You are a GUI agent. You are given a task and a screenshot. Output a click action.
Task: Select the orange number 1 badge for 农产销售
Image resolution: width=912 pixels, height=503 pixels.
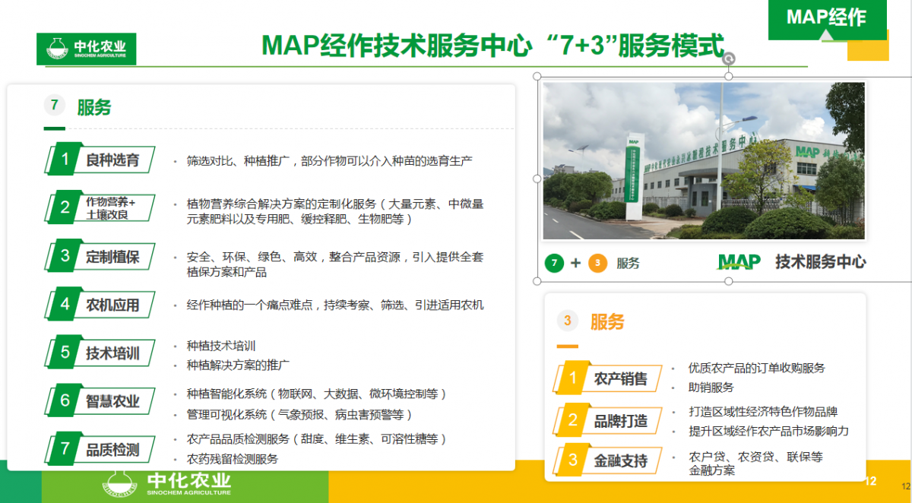click(573, 378)
